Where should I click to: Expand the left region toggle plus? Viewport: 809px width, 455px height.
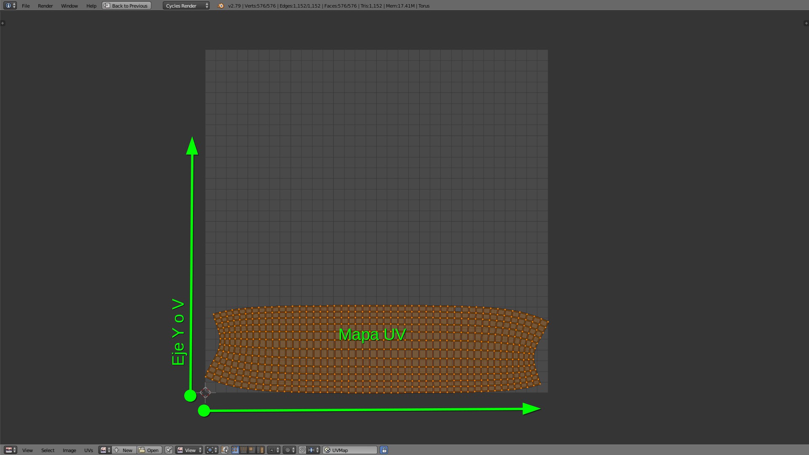3,23
